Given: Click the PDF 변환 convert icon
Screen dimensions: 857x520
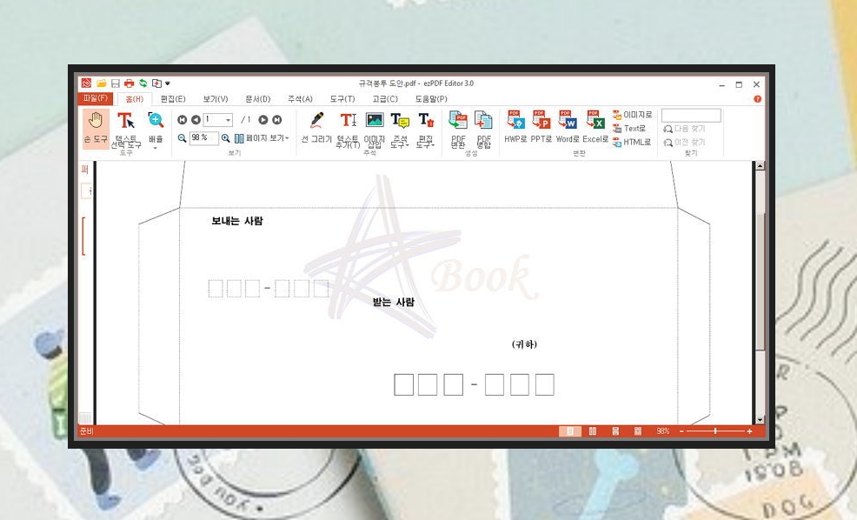Looking at the screenshot, I should pos(458,129).
